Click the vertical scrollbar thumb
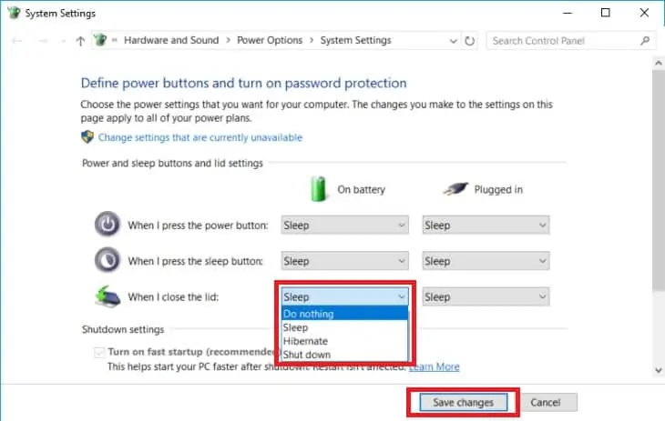665x421 pixels. (x=659, y=180)
